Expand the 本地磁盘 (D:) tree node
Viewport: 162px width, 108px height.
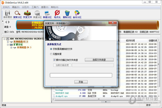11,47
